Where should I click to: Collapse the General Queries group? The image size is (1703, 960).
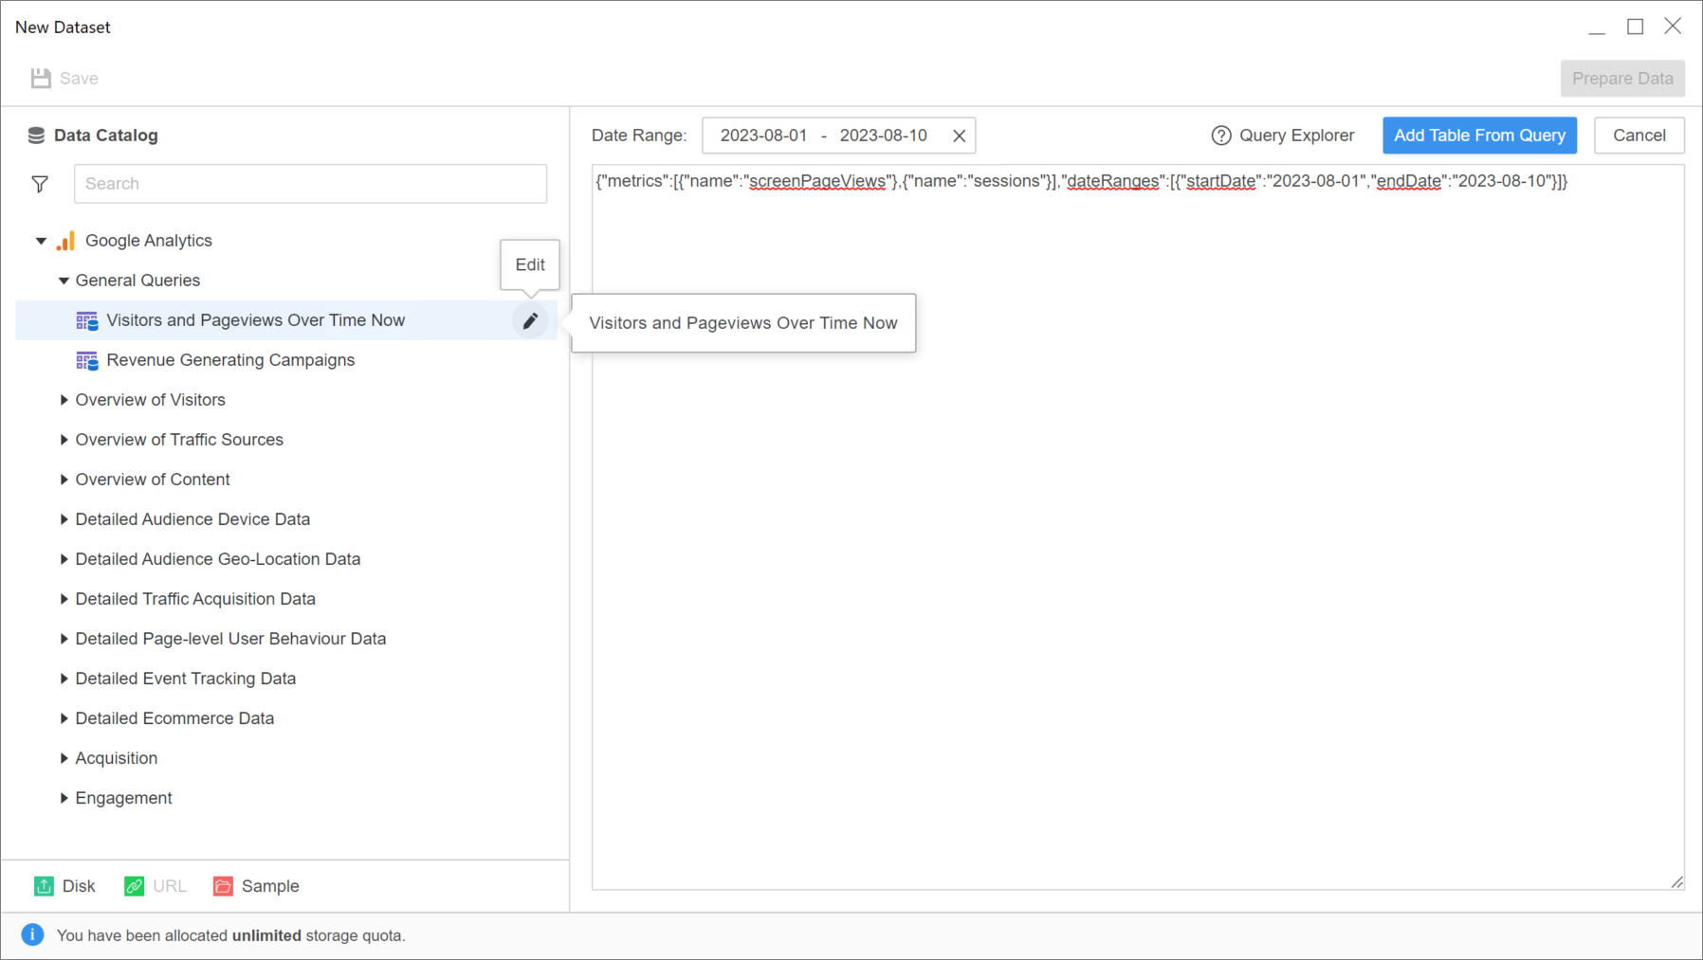pos(64,281)
